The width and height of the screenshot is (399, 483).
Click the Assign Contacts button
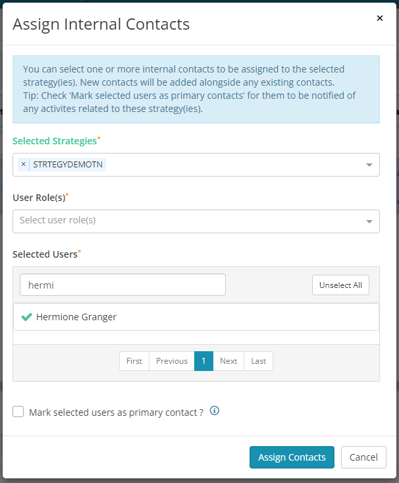[292, 457]
